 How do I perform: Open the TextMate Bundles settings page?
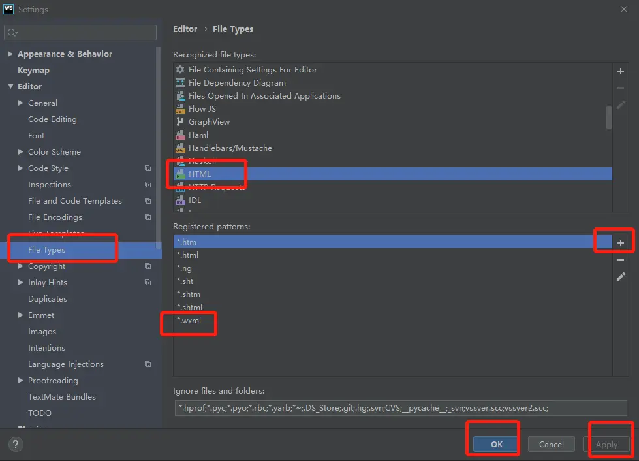62,396
